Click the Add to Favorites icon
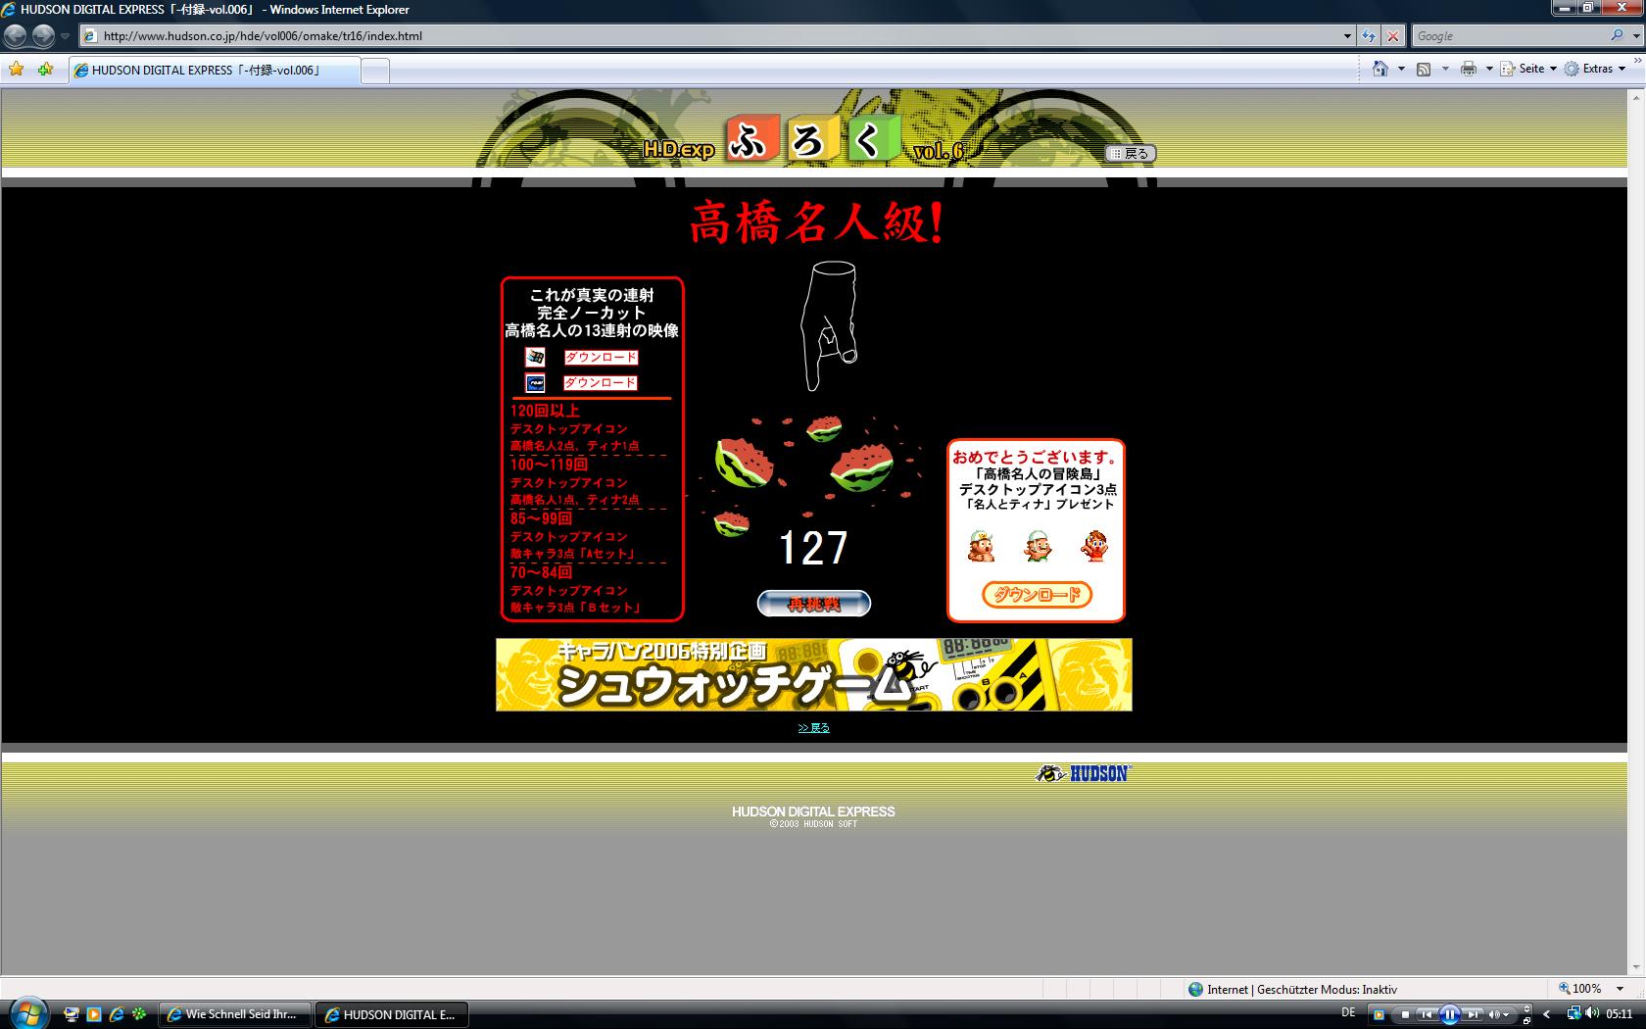The height and width of the screenshot is (1029, 1646). coord(45,70)
